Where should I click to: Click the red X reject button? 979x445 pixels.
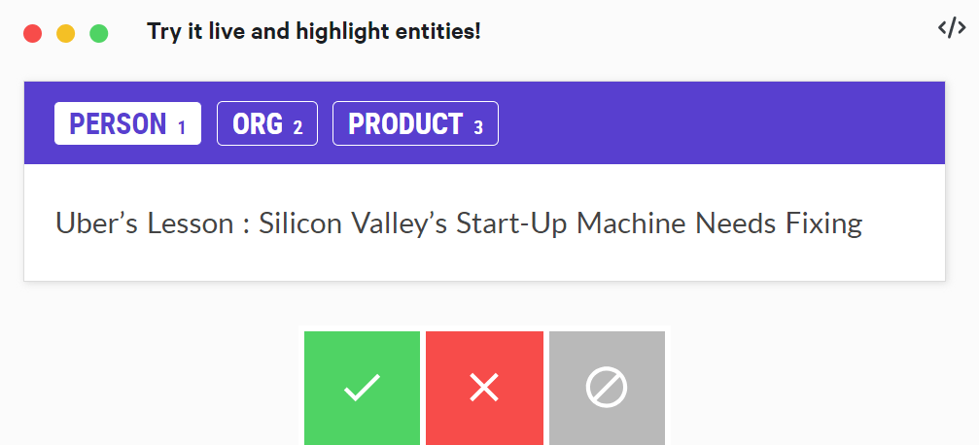484,388
